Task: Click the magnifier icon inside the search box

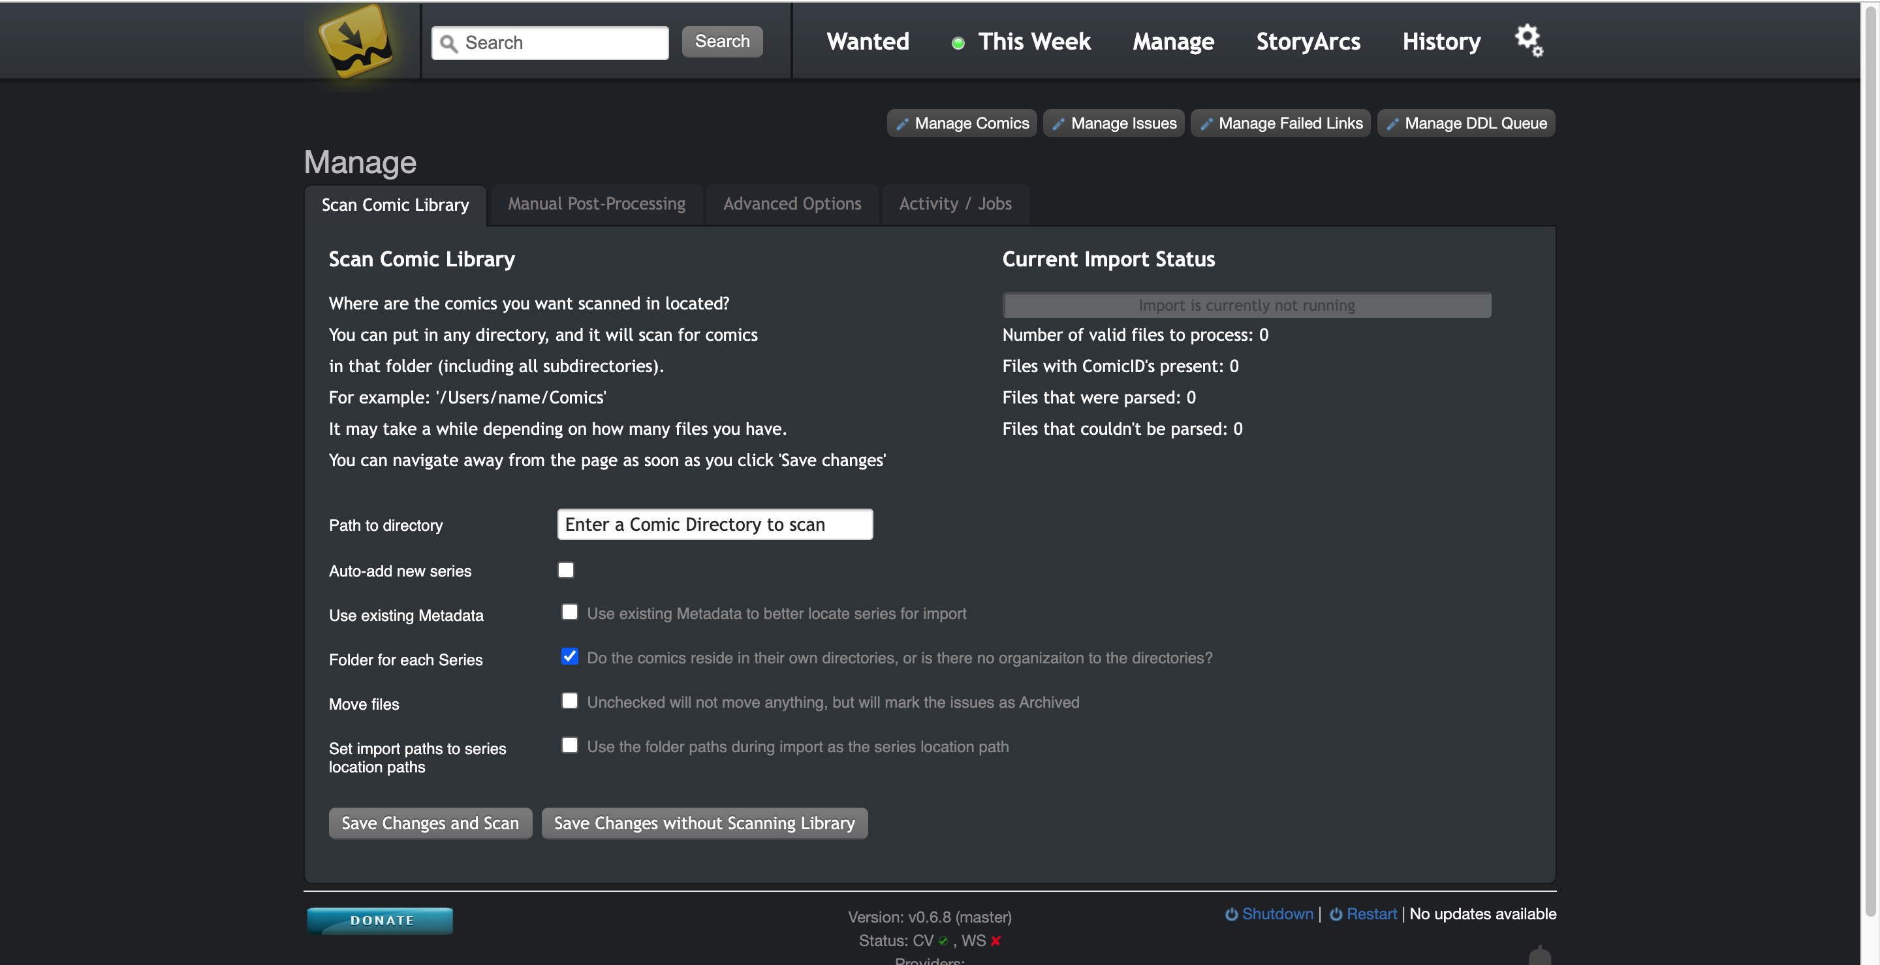Action: pyautogui.click(x=450, y=43)
